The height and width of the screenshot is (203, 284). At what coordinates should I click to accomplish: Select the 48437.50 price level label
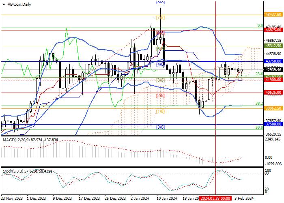(x=273, y=14)
